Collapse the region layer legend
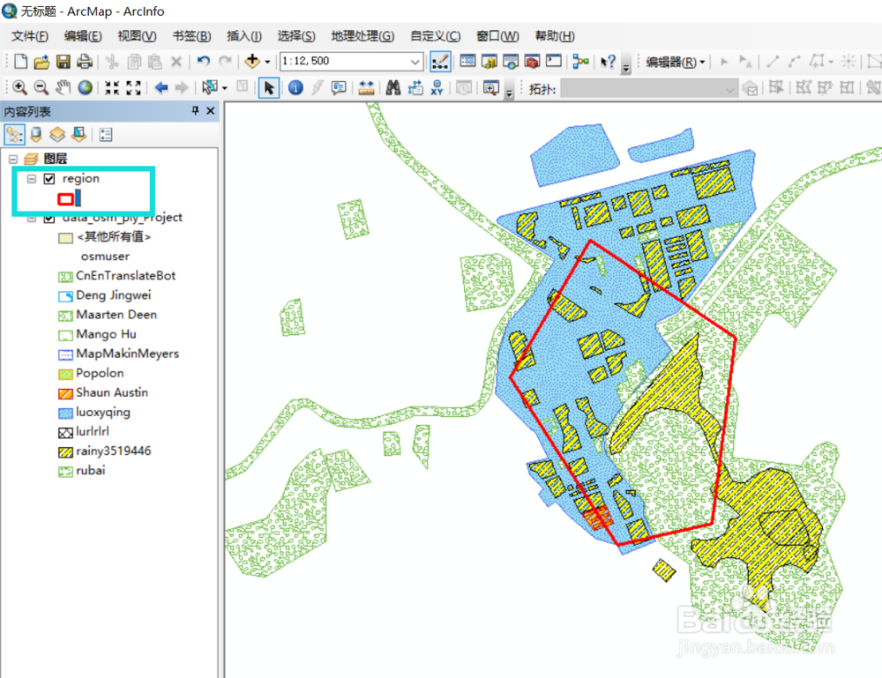This screenshot has width=882, height=678. [32, 179]
